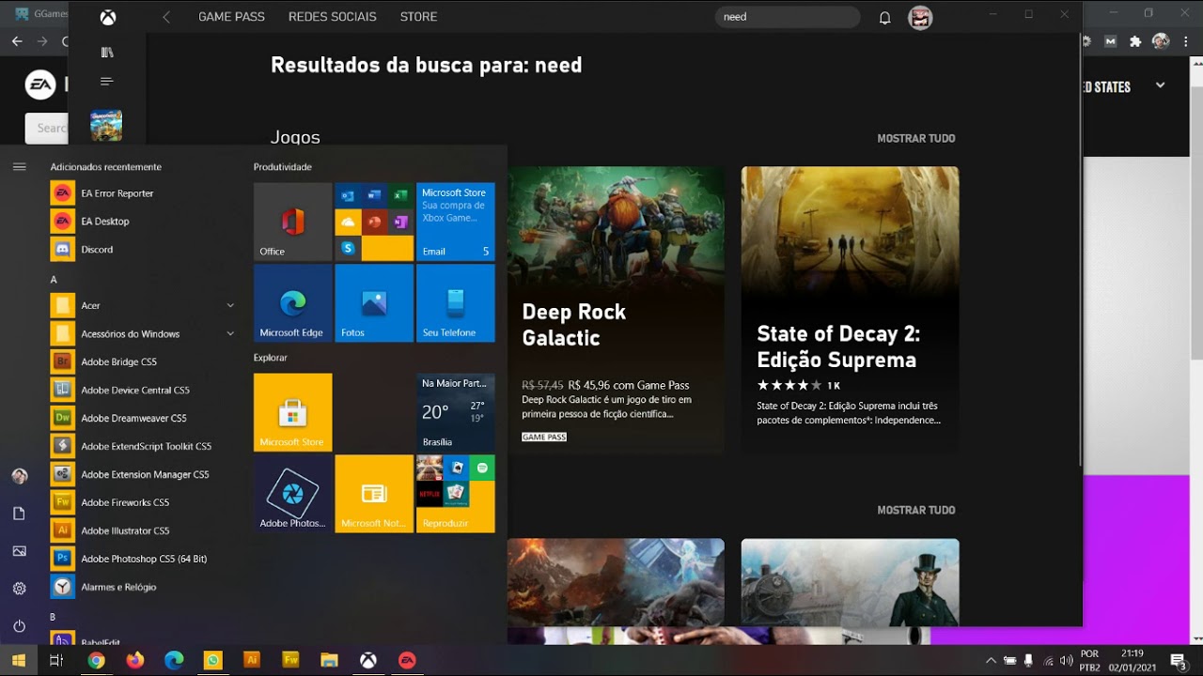Viewport: 1203px width, 676px height.
Task: Switch to Xbox app on taskbar
Action: 368,660
